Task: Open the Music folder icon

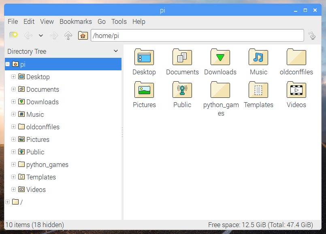Action: 258,58
